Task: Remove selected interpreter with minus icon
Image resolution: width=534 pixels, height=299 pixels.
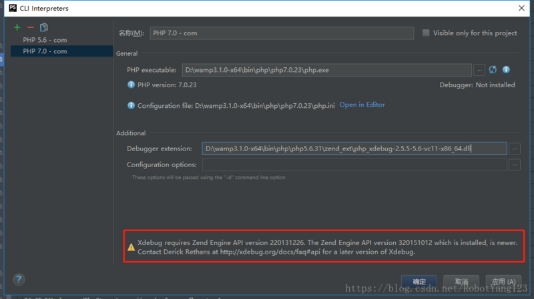Action: [30, 27]
